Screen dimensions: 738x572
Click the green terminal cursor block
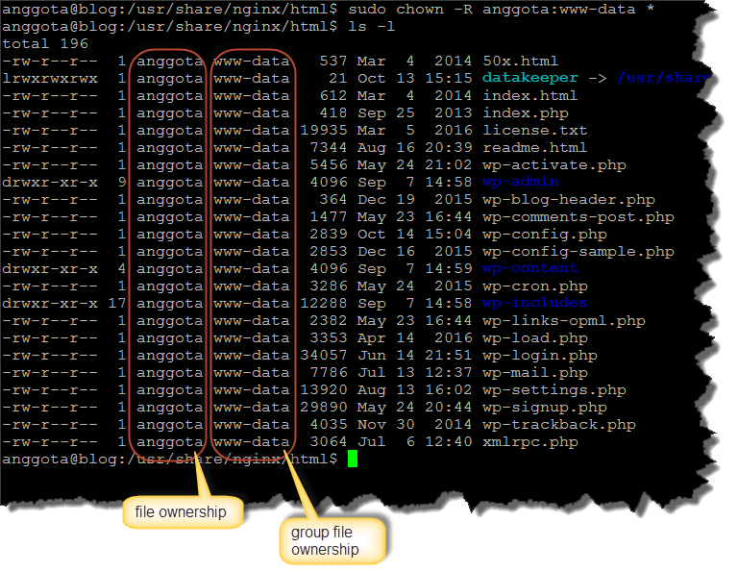[x=353, y=460]
